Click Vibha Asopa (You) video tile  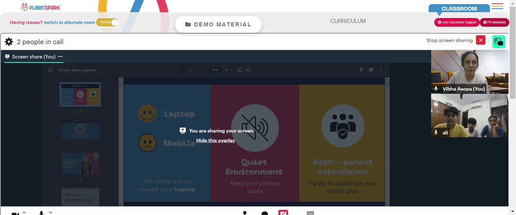[x=470, y=72]
